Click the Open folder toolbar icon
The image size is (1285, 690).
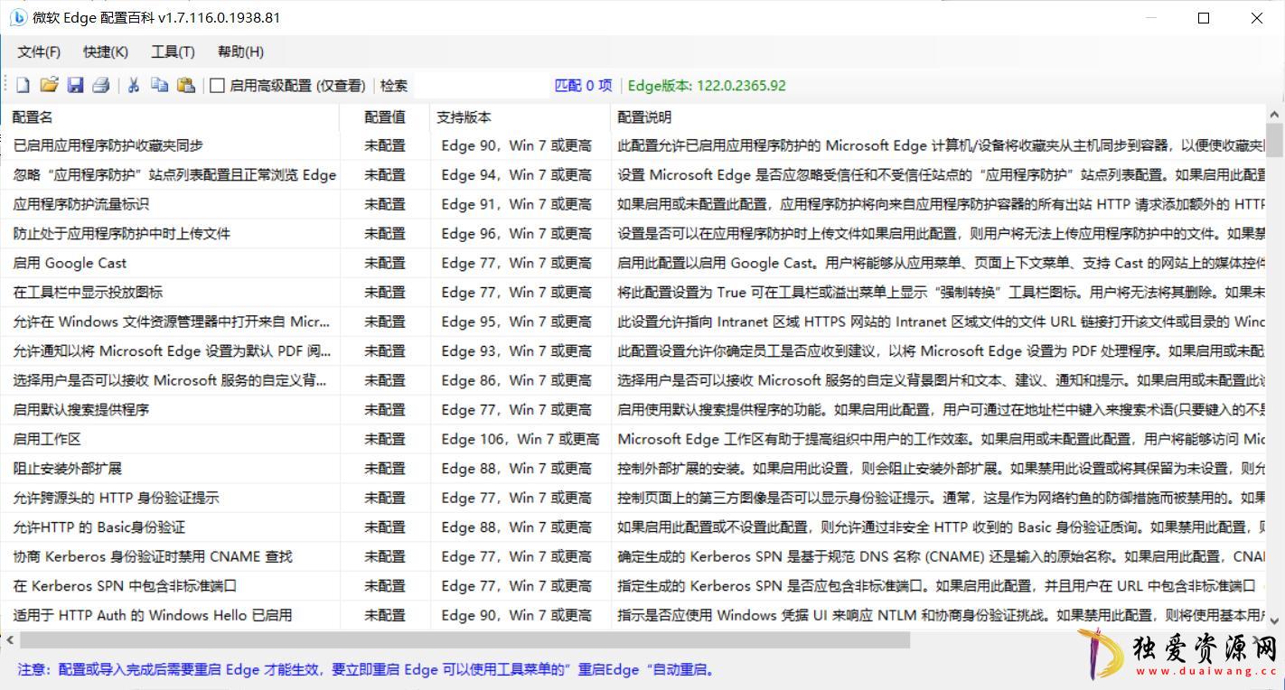click(49, 85)
